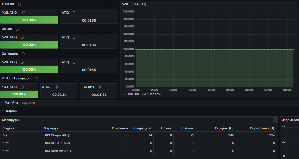Collapse the Задачи dashboard row

pyautogui.click(x=11, y=111)
